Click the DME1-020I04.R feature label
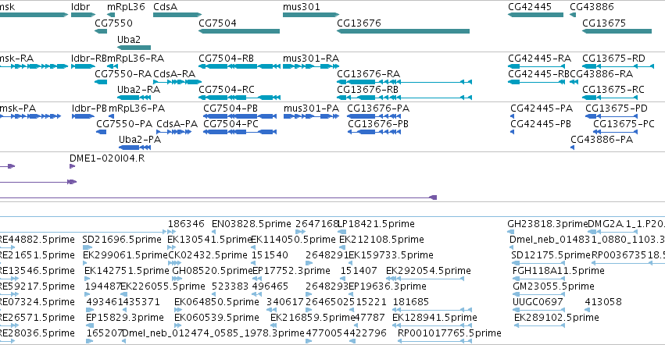665x345 pixels. (107, 158)
